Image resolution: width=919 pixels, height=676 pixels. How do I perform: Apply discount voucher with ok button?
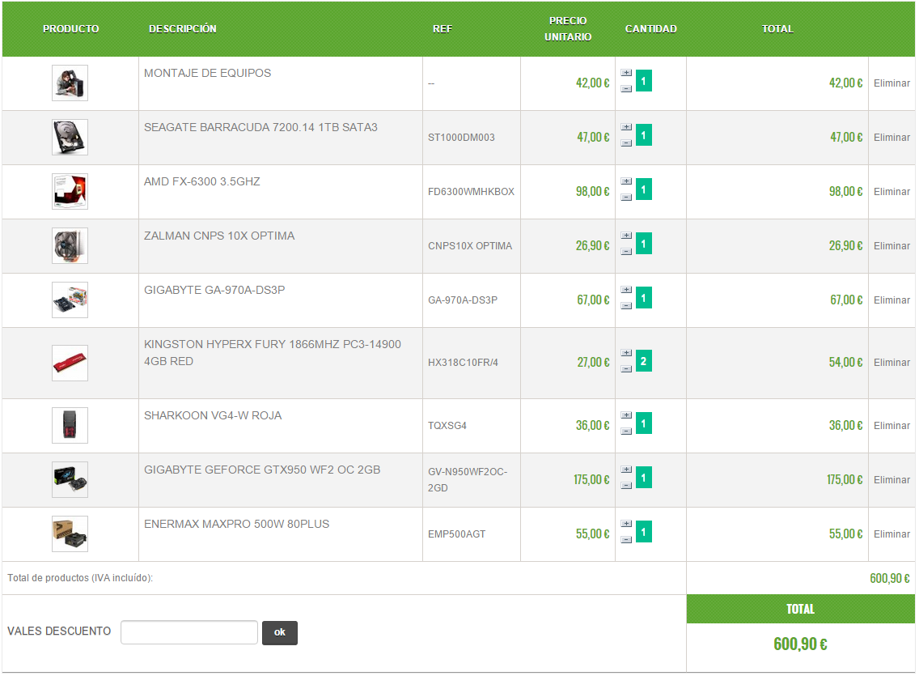tap(280, 632)
